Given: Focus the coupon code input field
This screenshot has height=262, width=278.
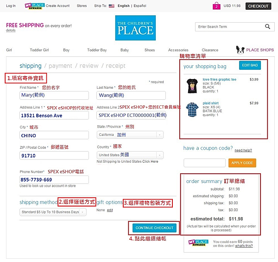Looking at the screenshot, I should click(x=205, y=163).
